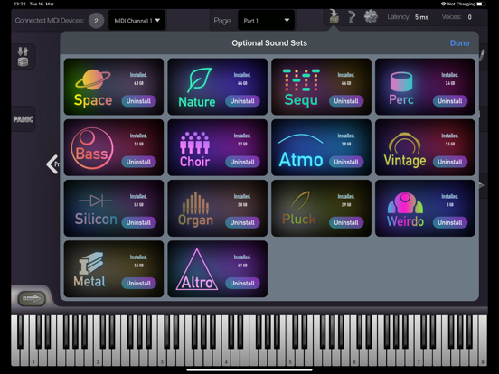Uninstall the Weirdo sound set
The image size is (499, 374).
point(450,222)
